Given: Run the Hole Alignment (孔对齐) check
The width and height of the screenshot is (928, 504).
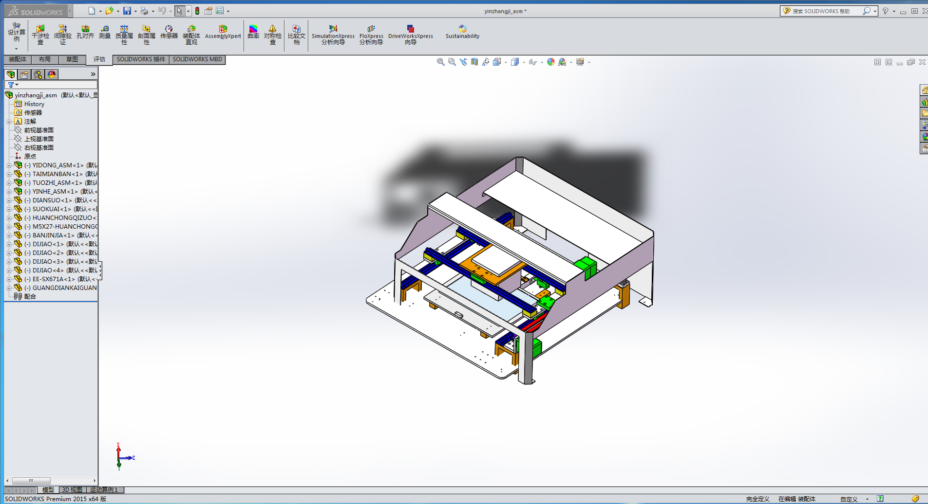Looking at the screenshot, I should click(85, 32).
